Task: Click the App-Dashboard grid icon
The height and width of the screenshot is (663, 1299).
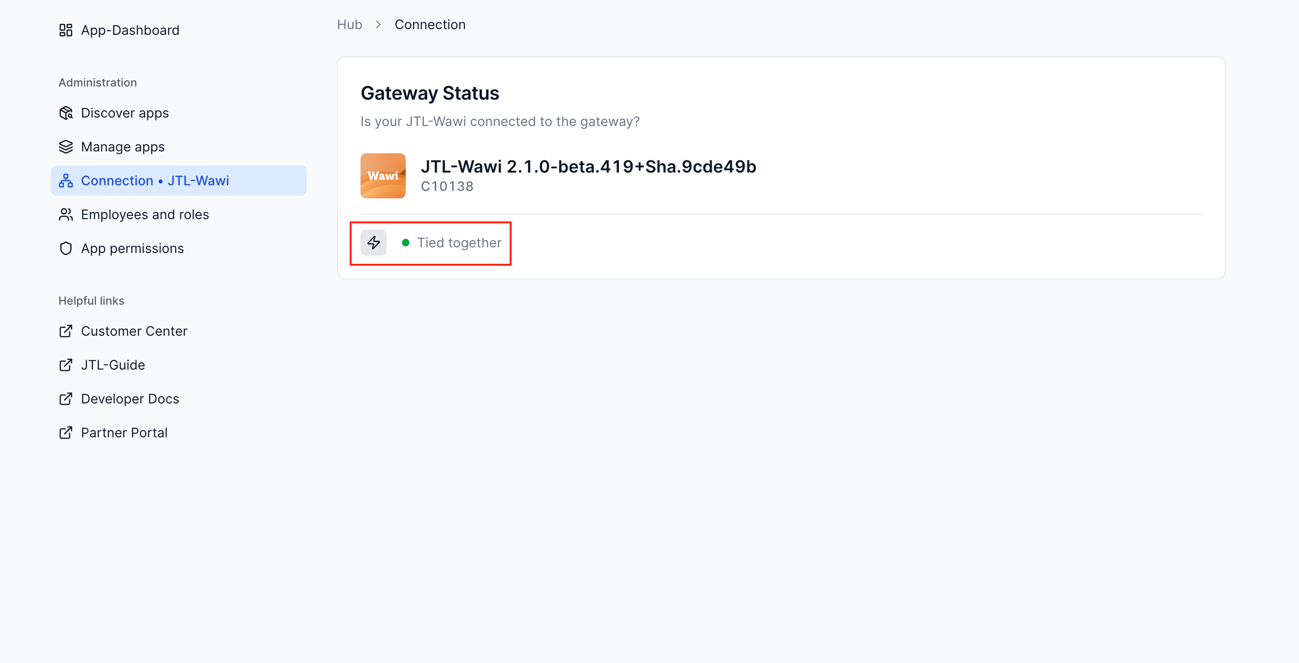Action: (65, 30)
